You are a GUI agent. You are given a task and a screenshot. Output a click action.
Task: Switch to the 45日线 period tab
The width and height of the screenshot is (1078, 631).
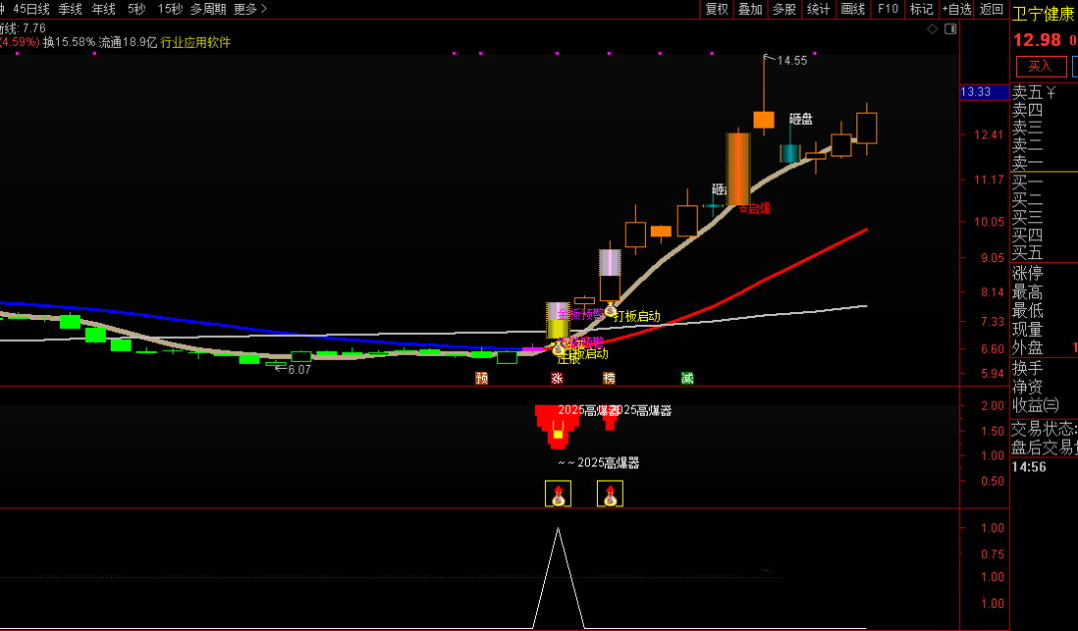[31, 9]
